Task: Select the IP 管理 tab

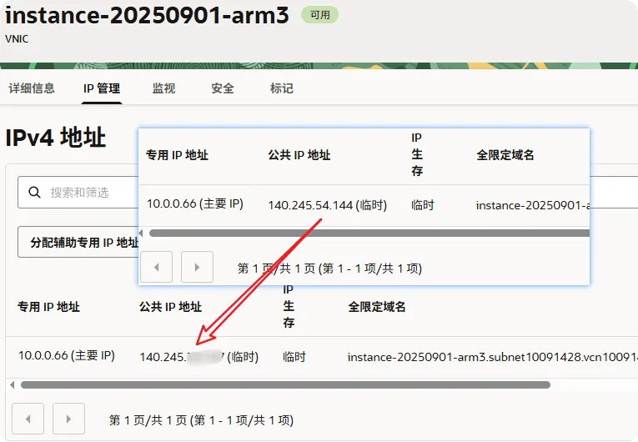Action: click(102, 88)
